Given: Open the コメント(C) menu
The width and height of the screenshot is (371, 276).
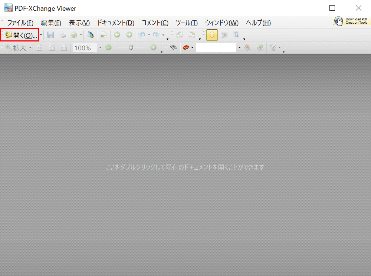Looking at the screenshot, I should (x=155, y=23).
